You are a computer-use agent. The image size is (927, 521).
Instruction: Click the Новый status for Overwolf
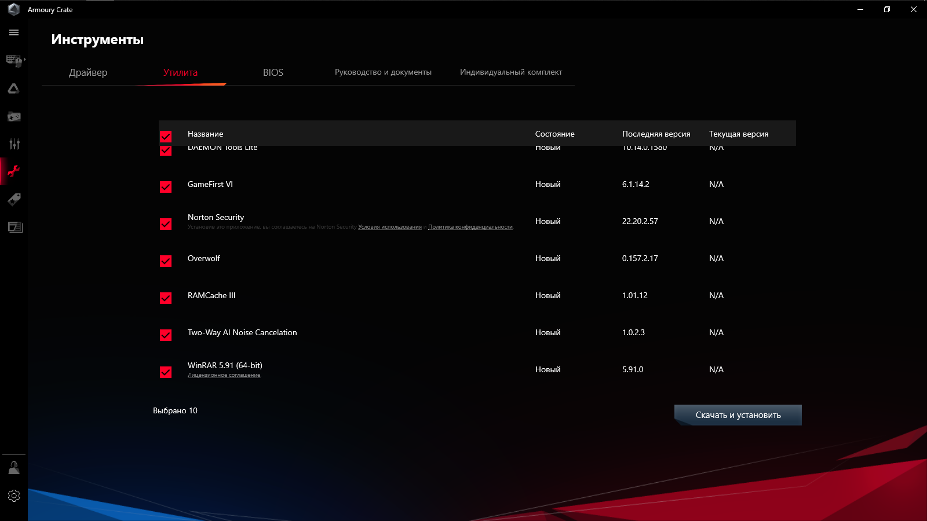[548, 258]
